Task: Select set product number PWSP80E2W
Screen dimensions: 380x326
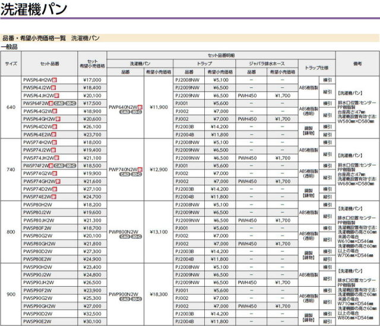Action: point(37,259)
